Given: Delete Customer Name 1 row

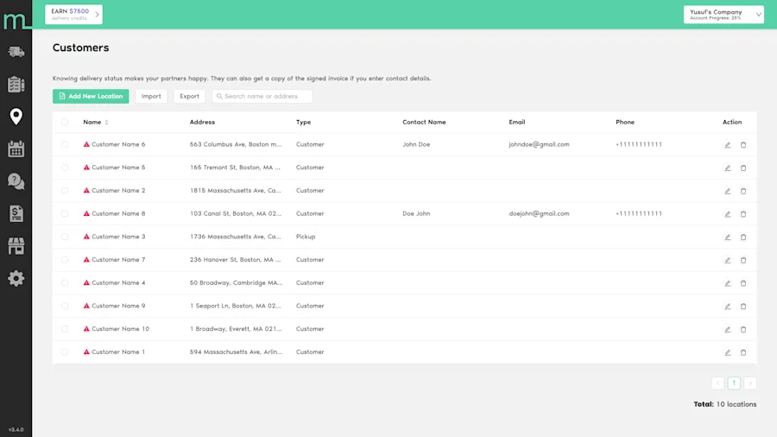Looking at the screenshot, I should (x=743, y=352).
